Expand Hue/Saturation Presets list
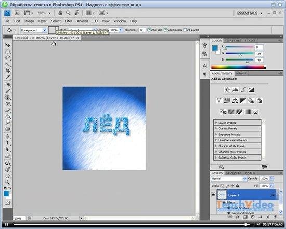This screenshot has height=229, width=286. point(216,140)
